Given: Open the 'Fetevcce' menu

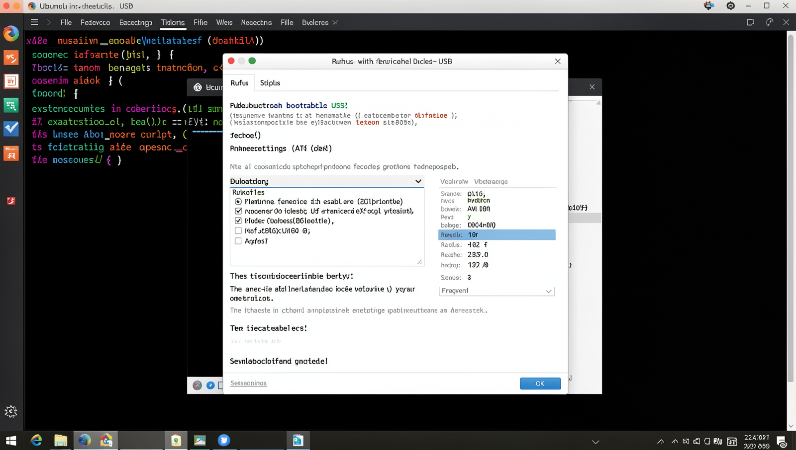Looking at the screenshot, I should point(95,22).
